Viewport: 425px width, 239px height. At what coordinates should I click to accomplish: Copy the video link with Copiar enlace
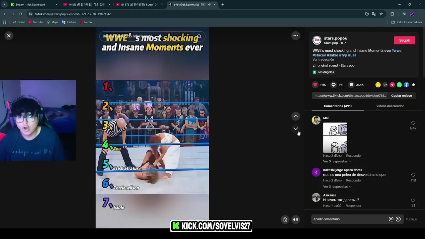[401, 96]
